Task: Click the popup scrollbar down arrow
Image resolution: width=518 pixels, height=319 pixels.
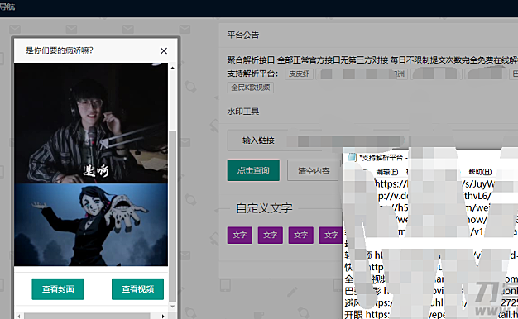Action: point(172,306)
